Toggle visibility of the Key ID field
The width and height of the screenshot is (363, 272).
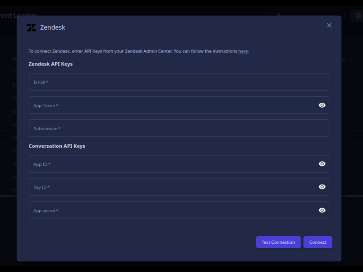pos(322,187)
